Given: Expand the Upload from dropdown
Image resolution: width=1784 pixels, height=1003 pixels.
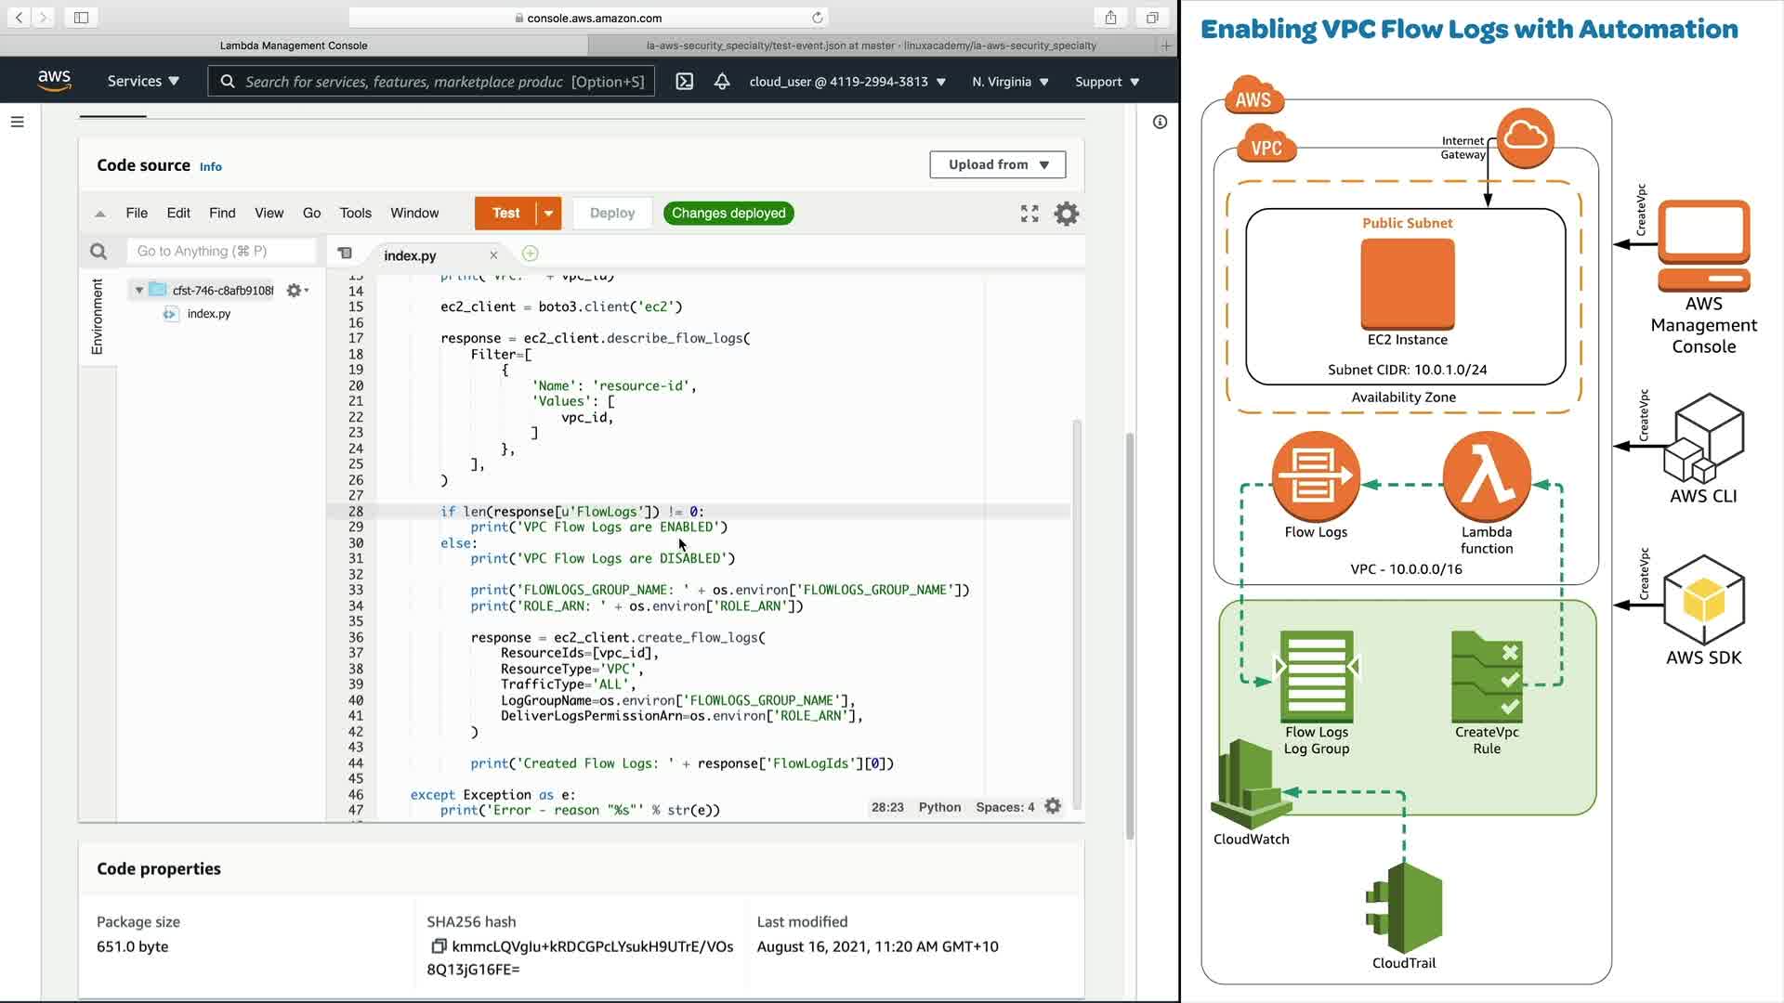Looking at the screenshot, I should coord(997,164).
